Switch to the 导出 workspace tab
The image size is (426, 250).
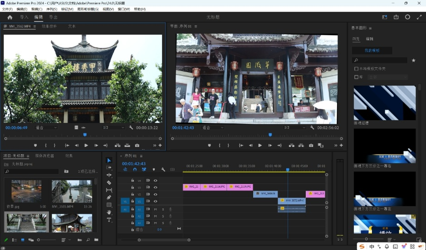tap(53, 17)
